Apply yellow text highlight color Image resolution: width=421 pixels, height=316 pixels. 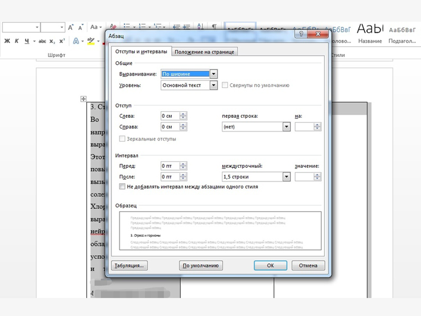point(91,41)
